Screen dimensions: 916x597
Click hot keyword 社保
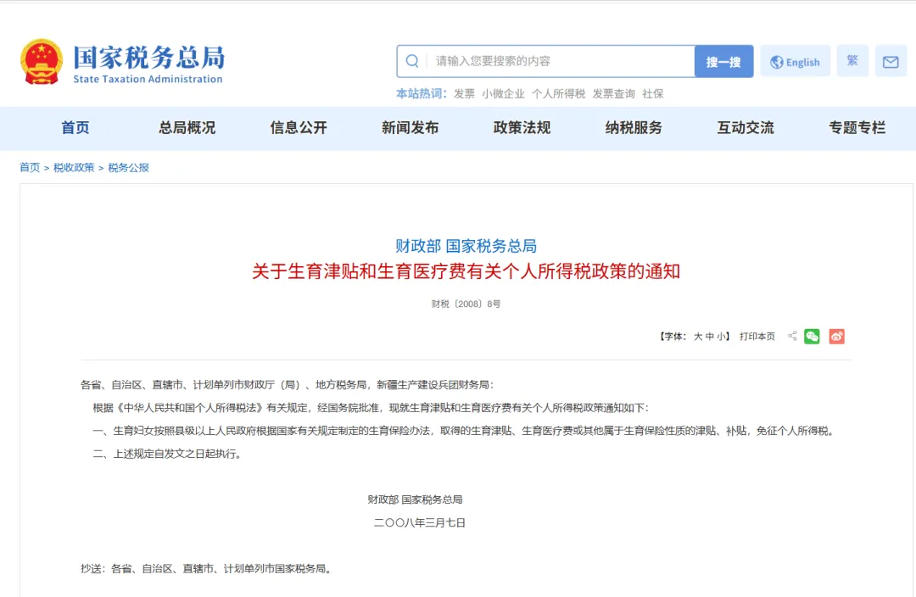click(652, 94)
